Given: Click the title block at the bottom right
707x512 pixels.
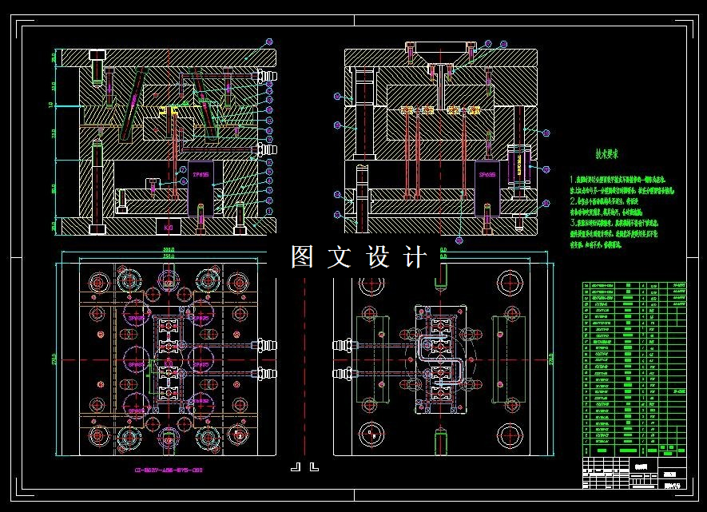Looking at the screenshot, I should click(634, 473).
